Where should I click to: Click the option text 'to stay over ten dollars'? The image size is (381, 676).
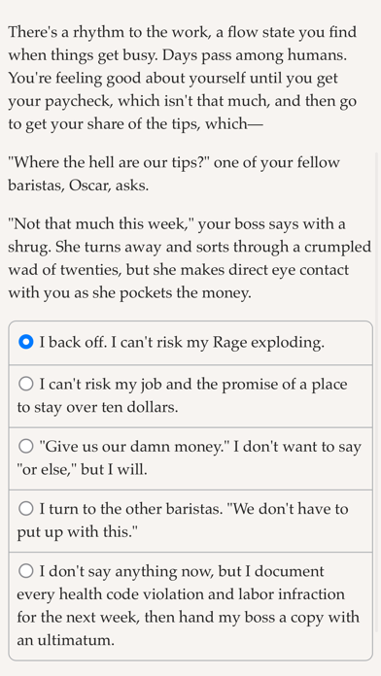[x=97, y=407]
